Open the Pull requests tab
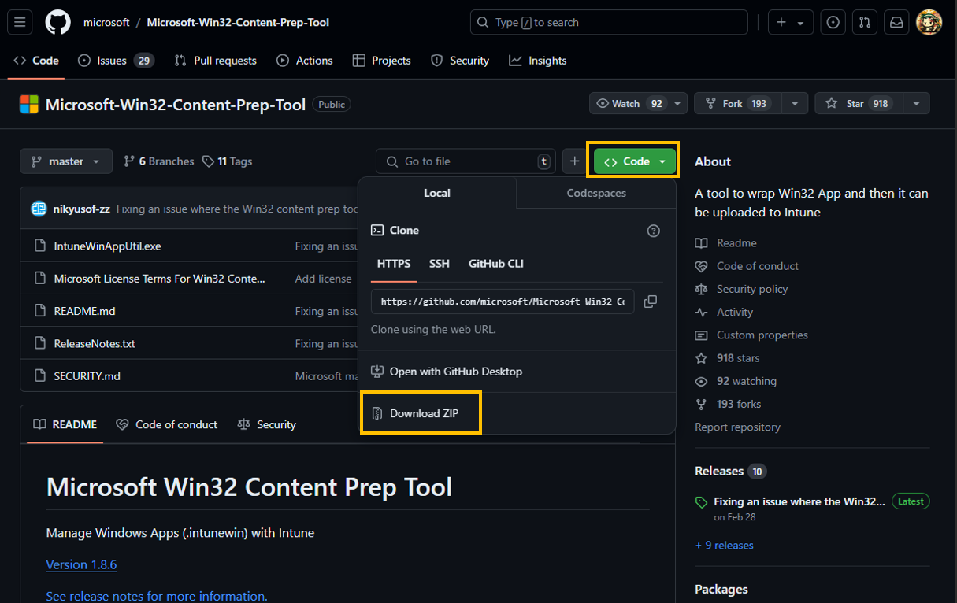This screenshot has height=603, width=957. (215, 61)
